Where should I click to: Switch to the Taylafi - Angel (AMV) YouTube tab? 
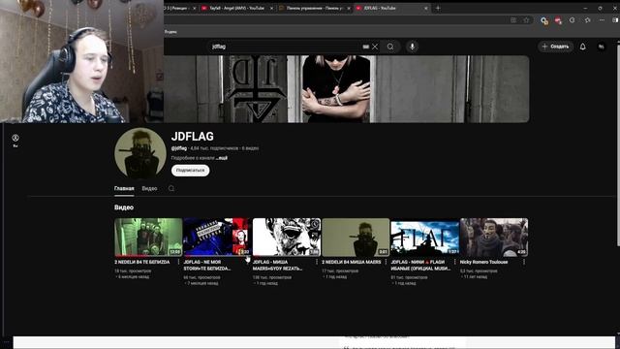click(x=236, y=8)
